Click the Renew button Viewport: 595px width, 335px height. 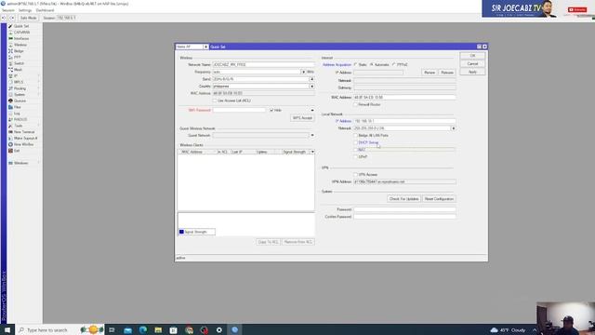tap(430, 73)
